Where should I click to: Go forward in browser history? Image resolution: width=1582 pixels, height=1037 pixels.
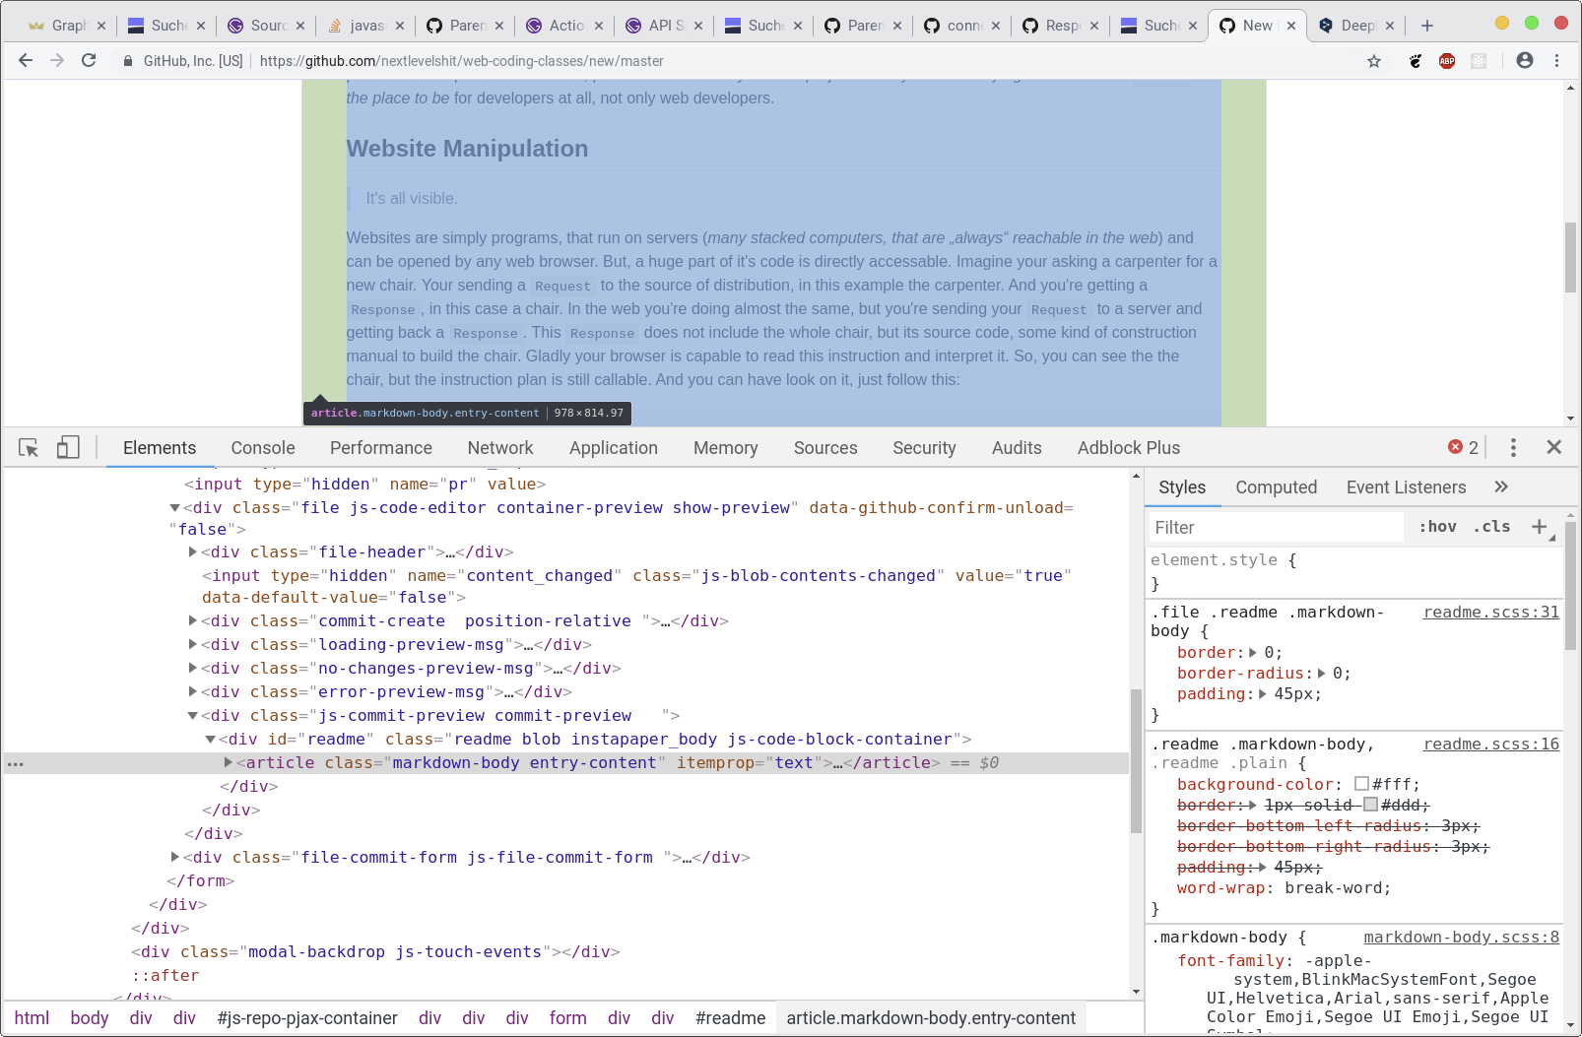pos(57,60)
